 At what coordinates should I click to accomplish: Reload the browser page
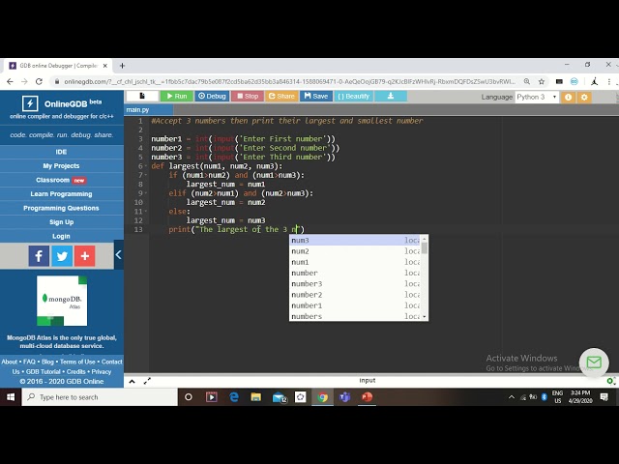39,81
